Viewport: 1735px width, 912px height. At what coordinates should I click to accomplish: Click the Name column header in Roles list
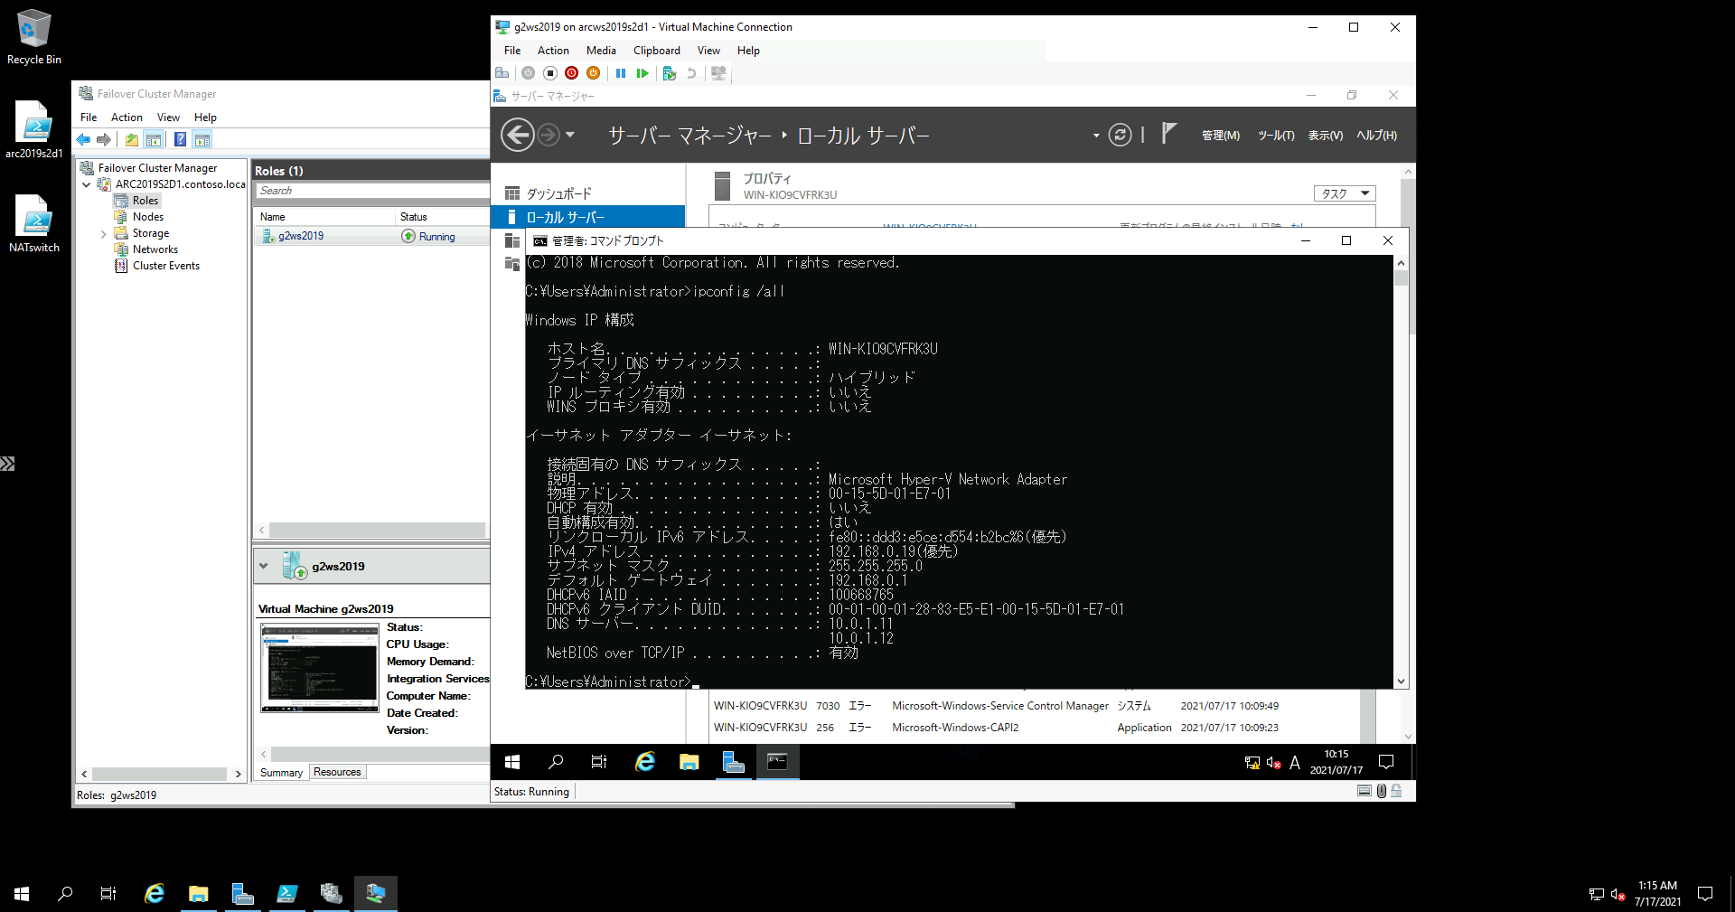pos(324,217)
